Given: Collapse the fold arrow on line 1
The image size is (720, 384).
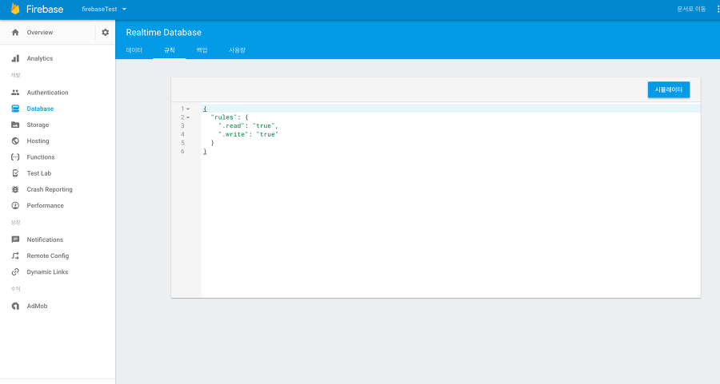Looking at the screenshot, I should point(188,109).
